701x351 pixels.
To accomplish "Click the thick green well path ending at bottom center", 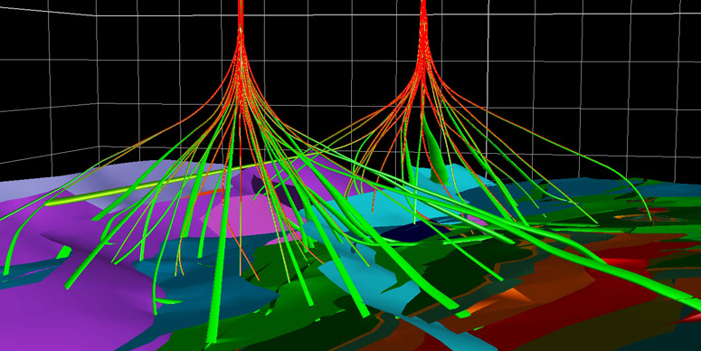I will 219,269.
